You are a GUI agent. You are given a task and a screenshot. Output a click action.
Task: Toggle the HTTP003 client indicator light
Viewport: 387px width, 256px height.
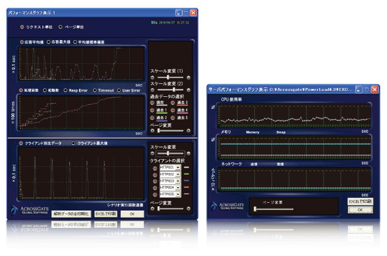(x=155, y=181)
